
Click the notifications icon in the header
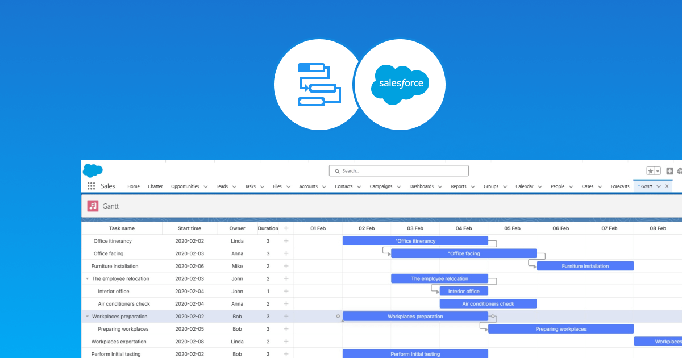[x=680, y=171]
